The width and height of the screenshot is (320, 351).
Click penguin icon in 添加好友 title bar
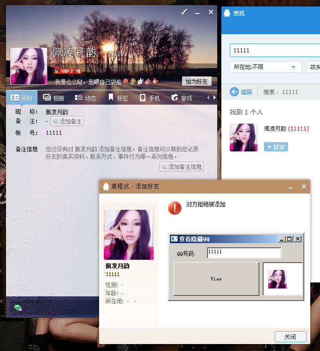pyautogui.click(x=106, y=186)
